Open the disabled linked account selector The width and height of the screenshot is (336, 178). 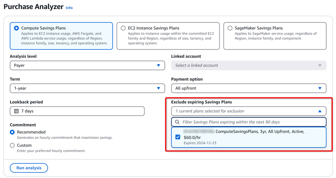pyautogui.click(x=249, y=65)
